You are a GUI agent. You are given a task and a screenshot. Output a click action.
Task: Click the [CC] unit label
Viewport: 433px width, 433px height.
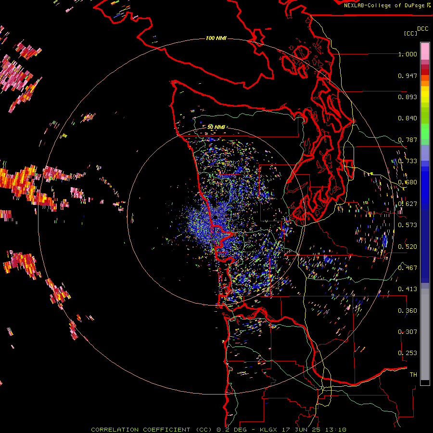click(411, 33)
